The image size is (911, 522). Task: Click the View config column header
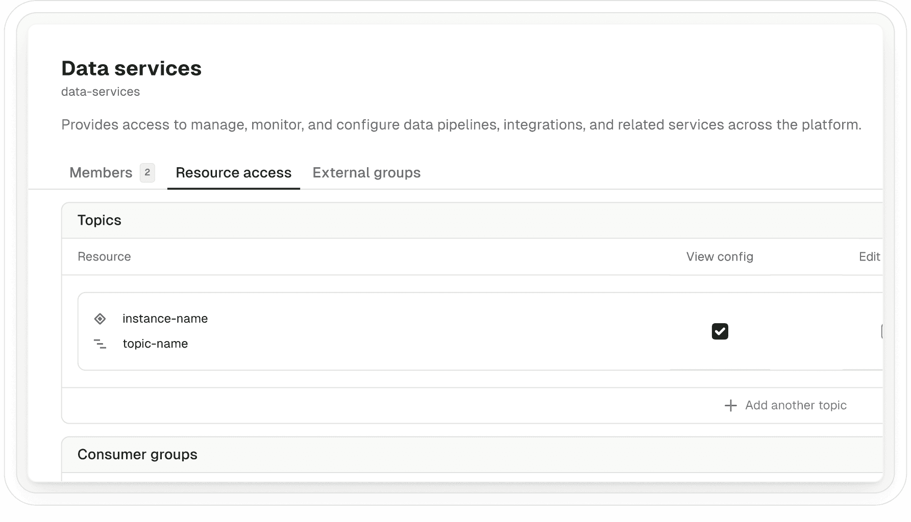point(719,256)
